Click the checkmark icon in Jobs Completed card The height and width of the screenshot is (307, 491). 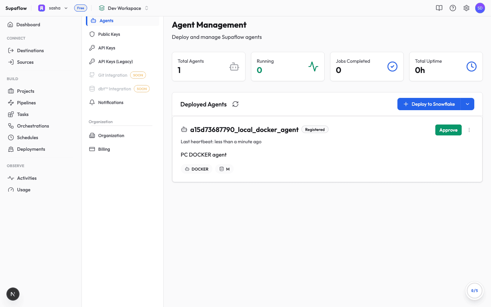(x=392, y=67)
